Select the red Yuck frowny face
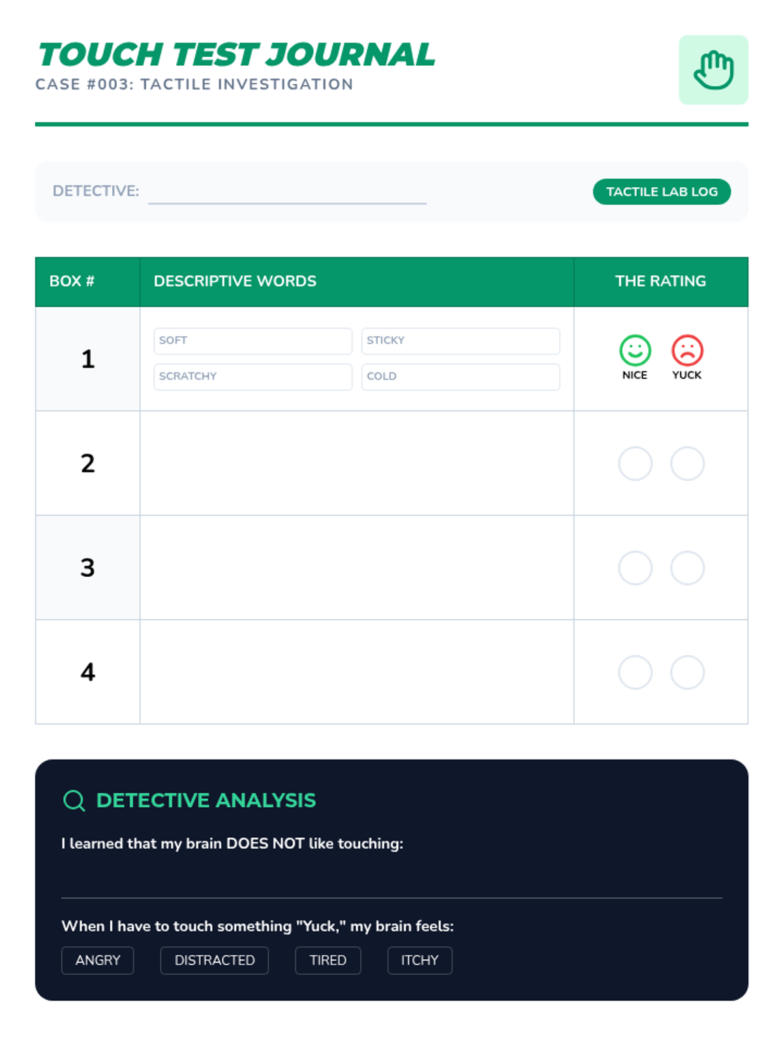Image resolution: width=783 pixels, height=1044 pixels. pos(687,350)
